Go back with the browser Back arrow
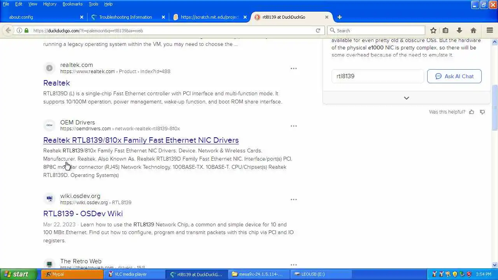The image size is (498, 280). [8, 30]
